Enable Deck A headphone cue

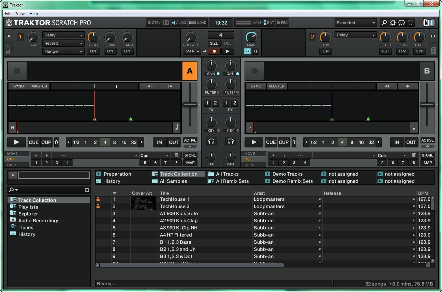point(211,142)
